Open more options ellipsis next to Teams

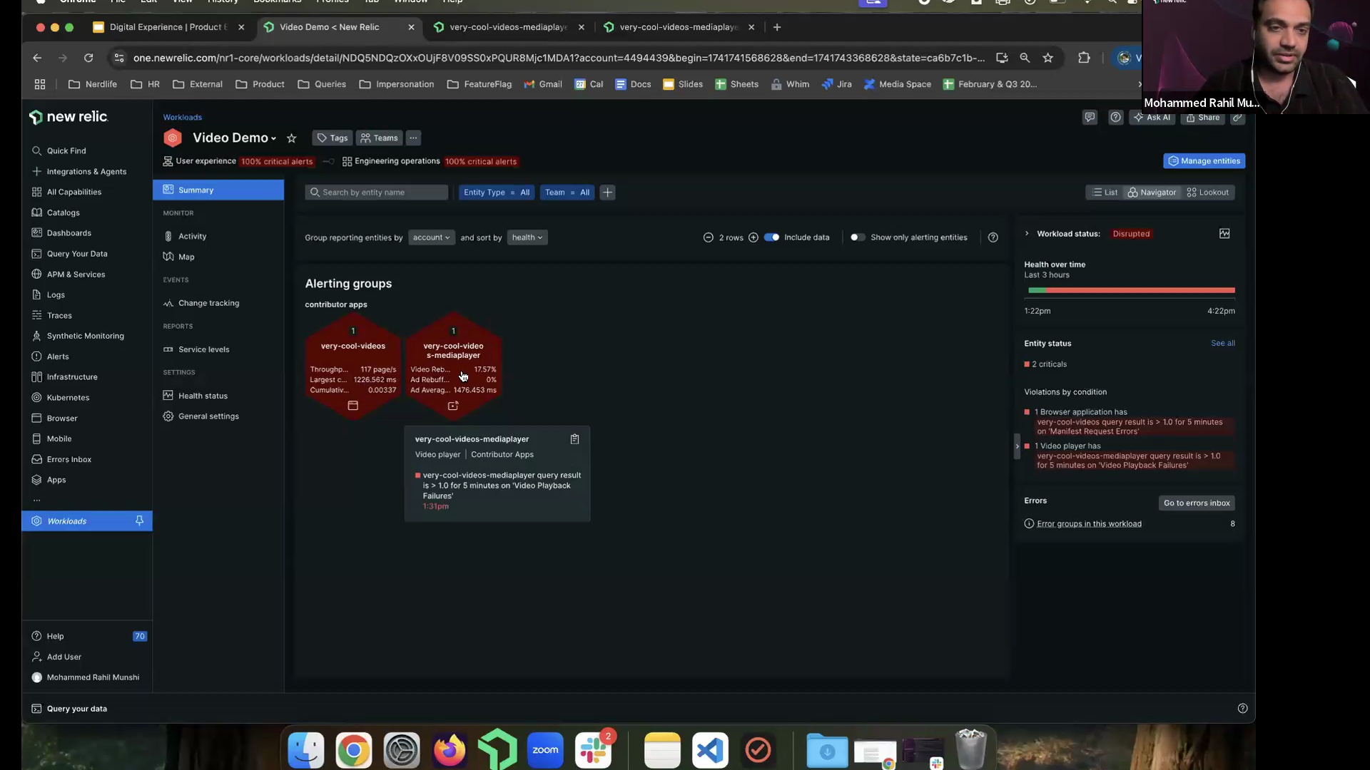click(x=414, y=138)
